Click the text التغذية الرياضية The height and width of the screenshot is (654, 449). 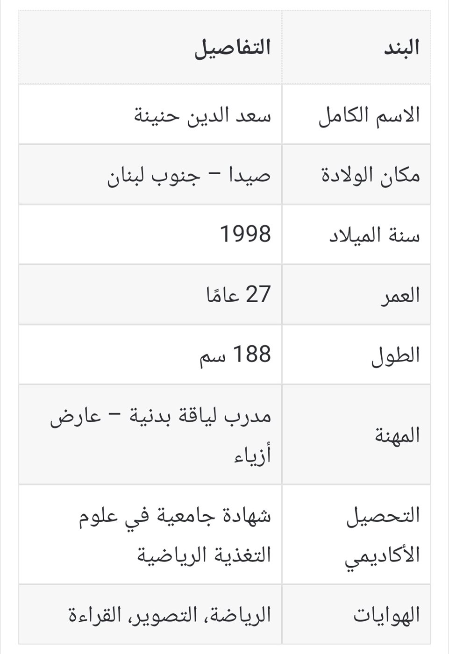[204, 555]
